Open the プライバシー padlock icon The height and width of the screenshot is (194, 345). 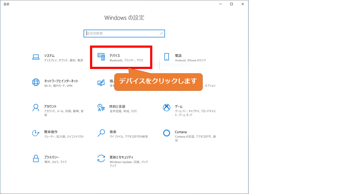point(36,158)
